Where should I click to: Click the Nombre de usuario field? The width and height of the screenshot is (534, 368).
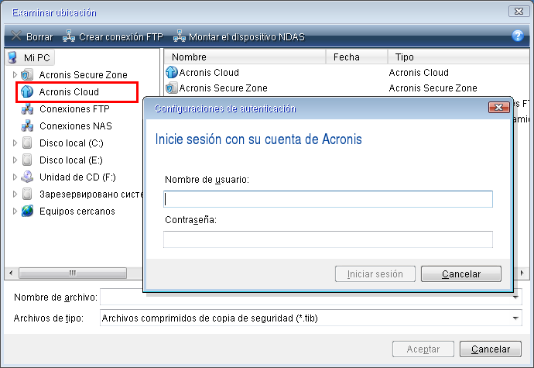328,199
